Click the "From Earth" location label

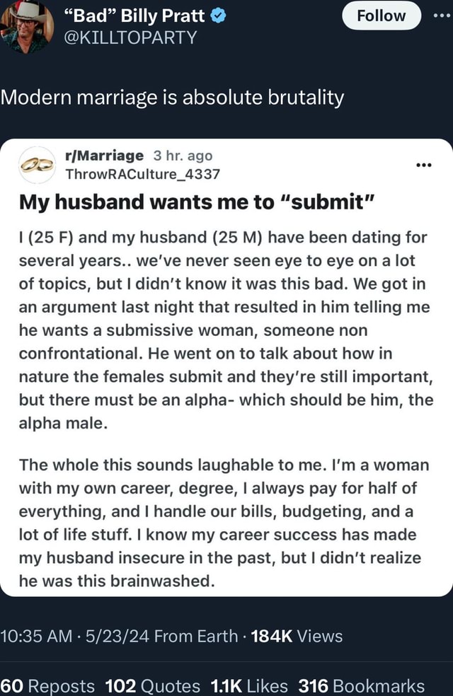point(197,637)
